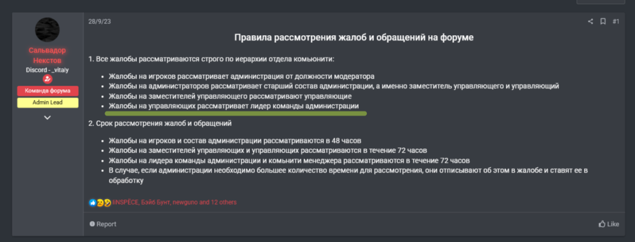635x242 pixels.
Task: Open Сальвадор Некстов's profile
Action: (48, 55)
